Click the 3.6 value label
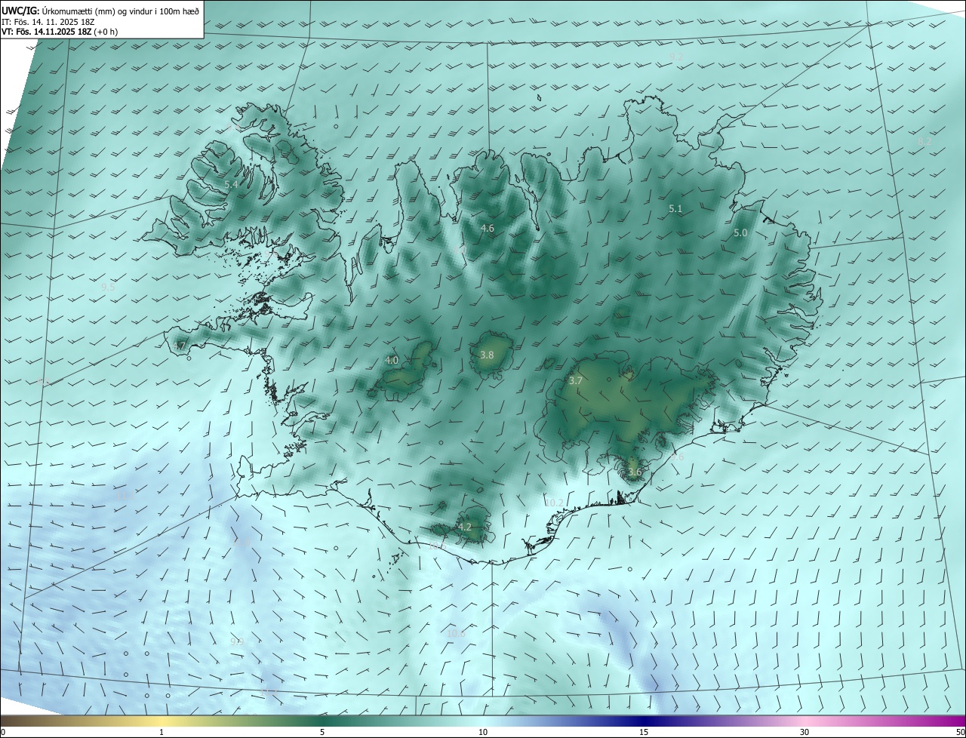Screen dimensions: 966x738 (635, 472)
